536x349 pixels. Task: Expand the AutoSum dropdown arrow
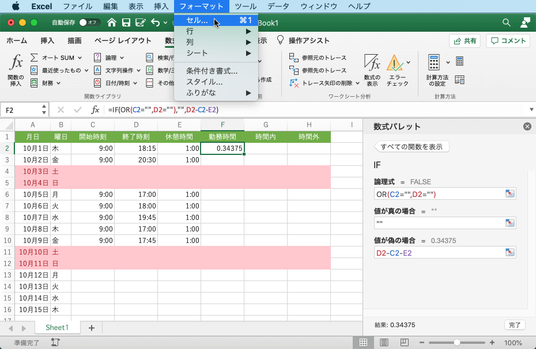(x=80, y=58)
